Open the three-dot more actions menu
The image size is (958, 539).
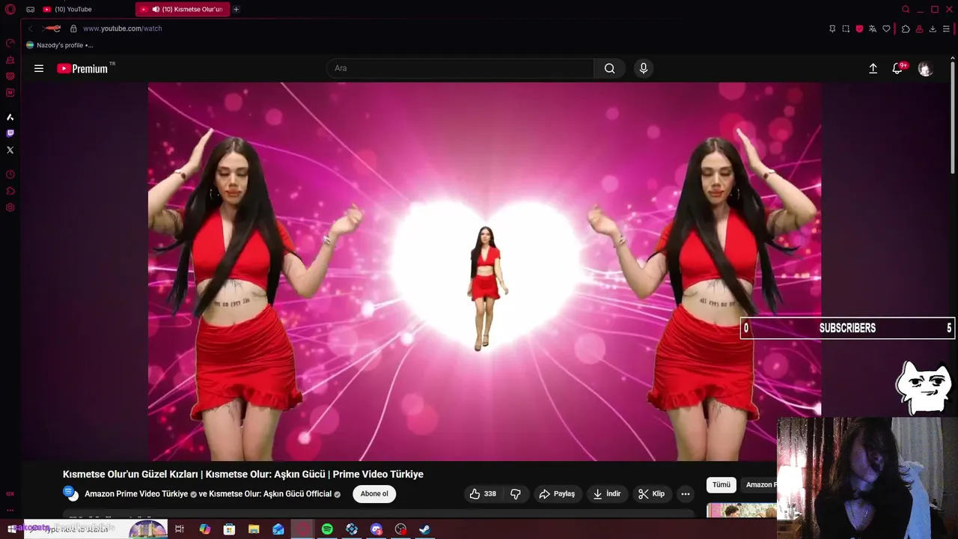tap(685, 494)
